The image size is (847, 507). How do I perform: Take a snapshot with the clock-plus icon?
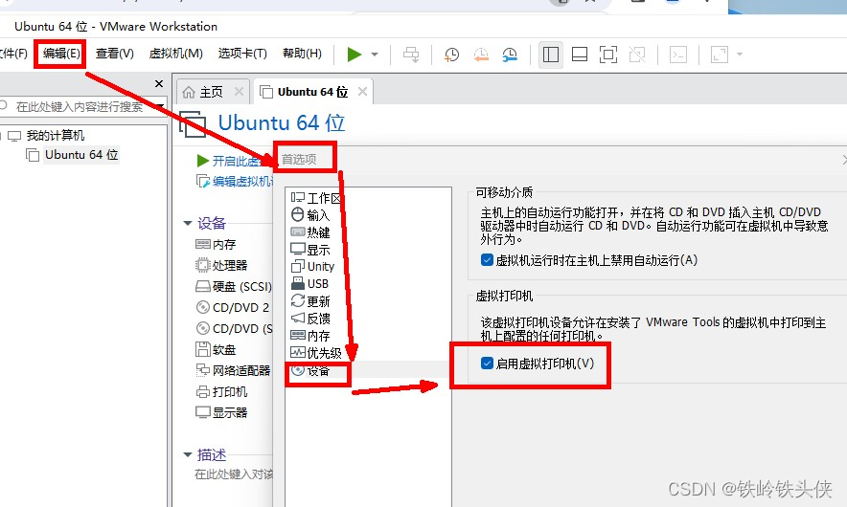[x=451, y=55]
